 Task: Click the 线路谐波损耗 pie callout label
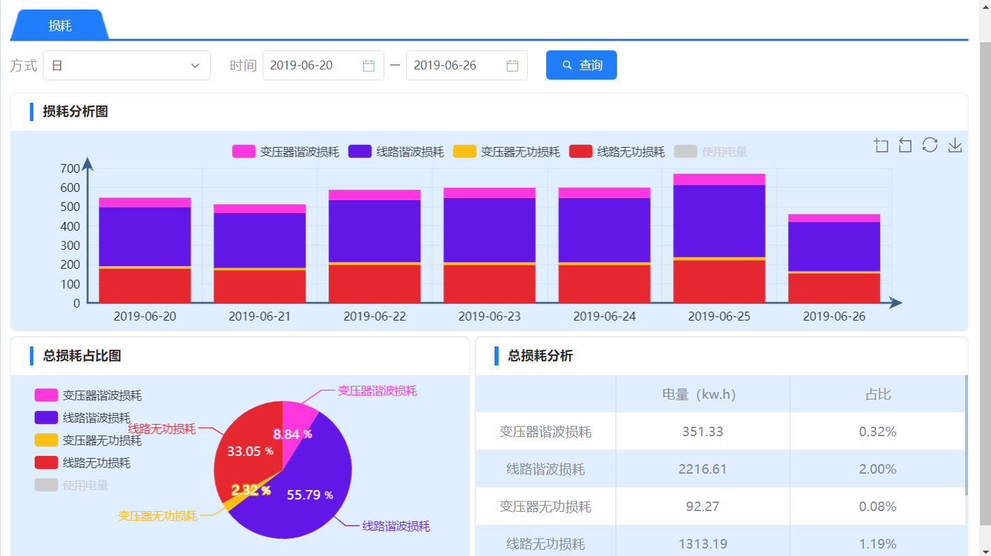396,526
